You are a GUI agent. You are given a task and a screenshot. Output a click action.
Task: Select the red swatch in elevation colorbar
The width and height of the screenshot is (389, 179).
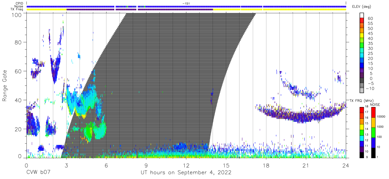tap(361, 21)
